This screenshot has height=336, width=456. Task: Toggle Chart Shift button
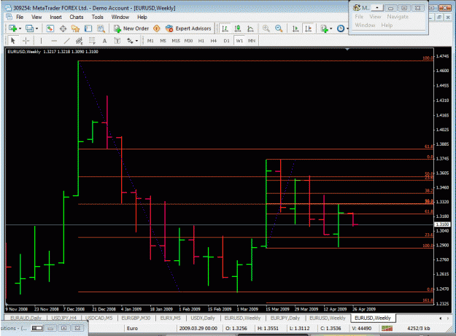tap(309, 28)
